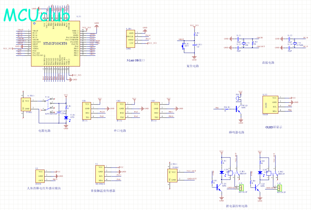The height and width of the screenshot is (210, 311).
Task: Click the "复位电路" section label
Action: coord(192,66)
